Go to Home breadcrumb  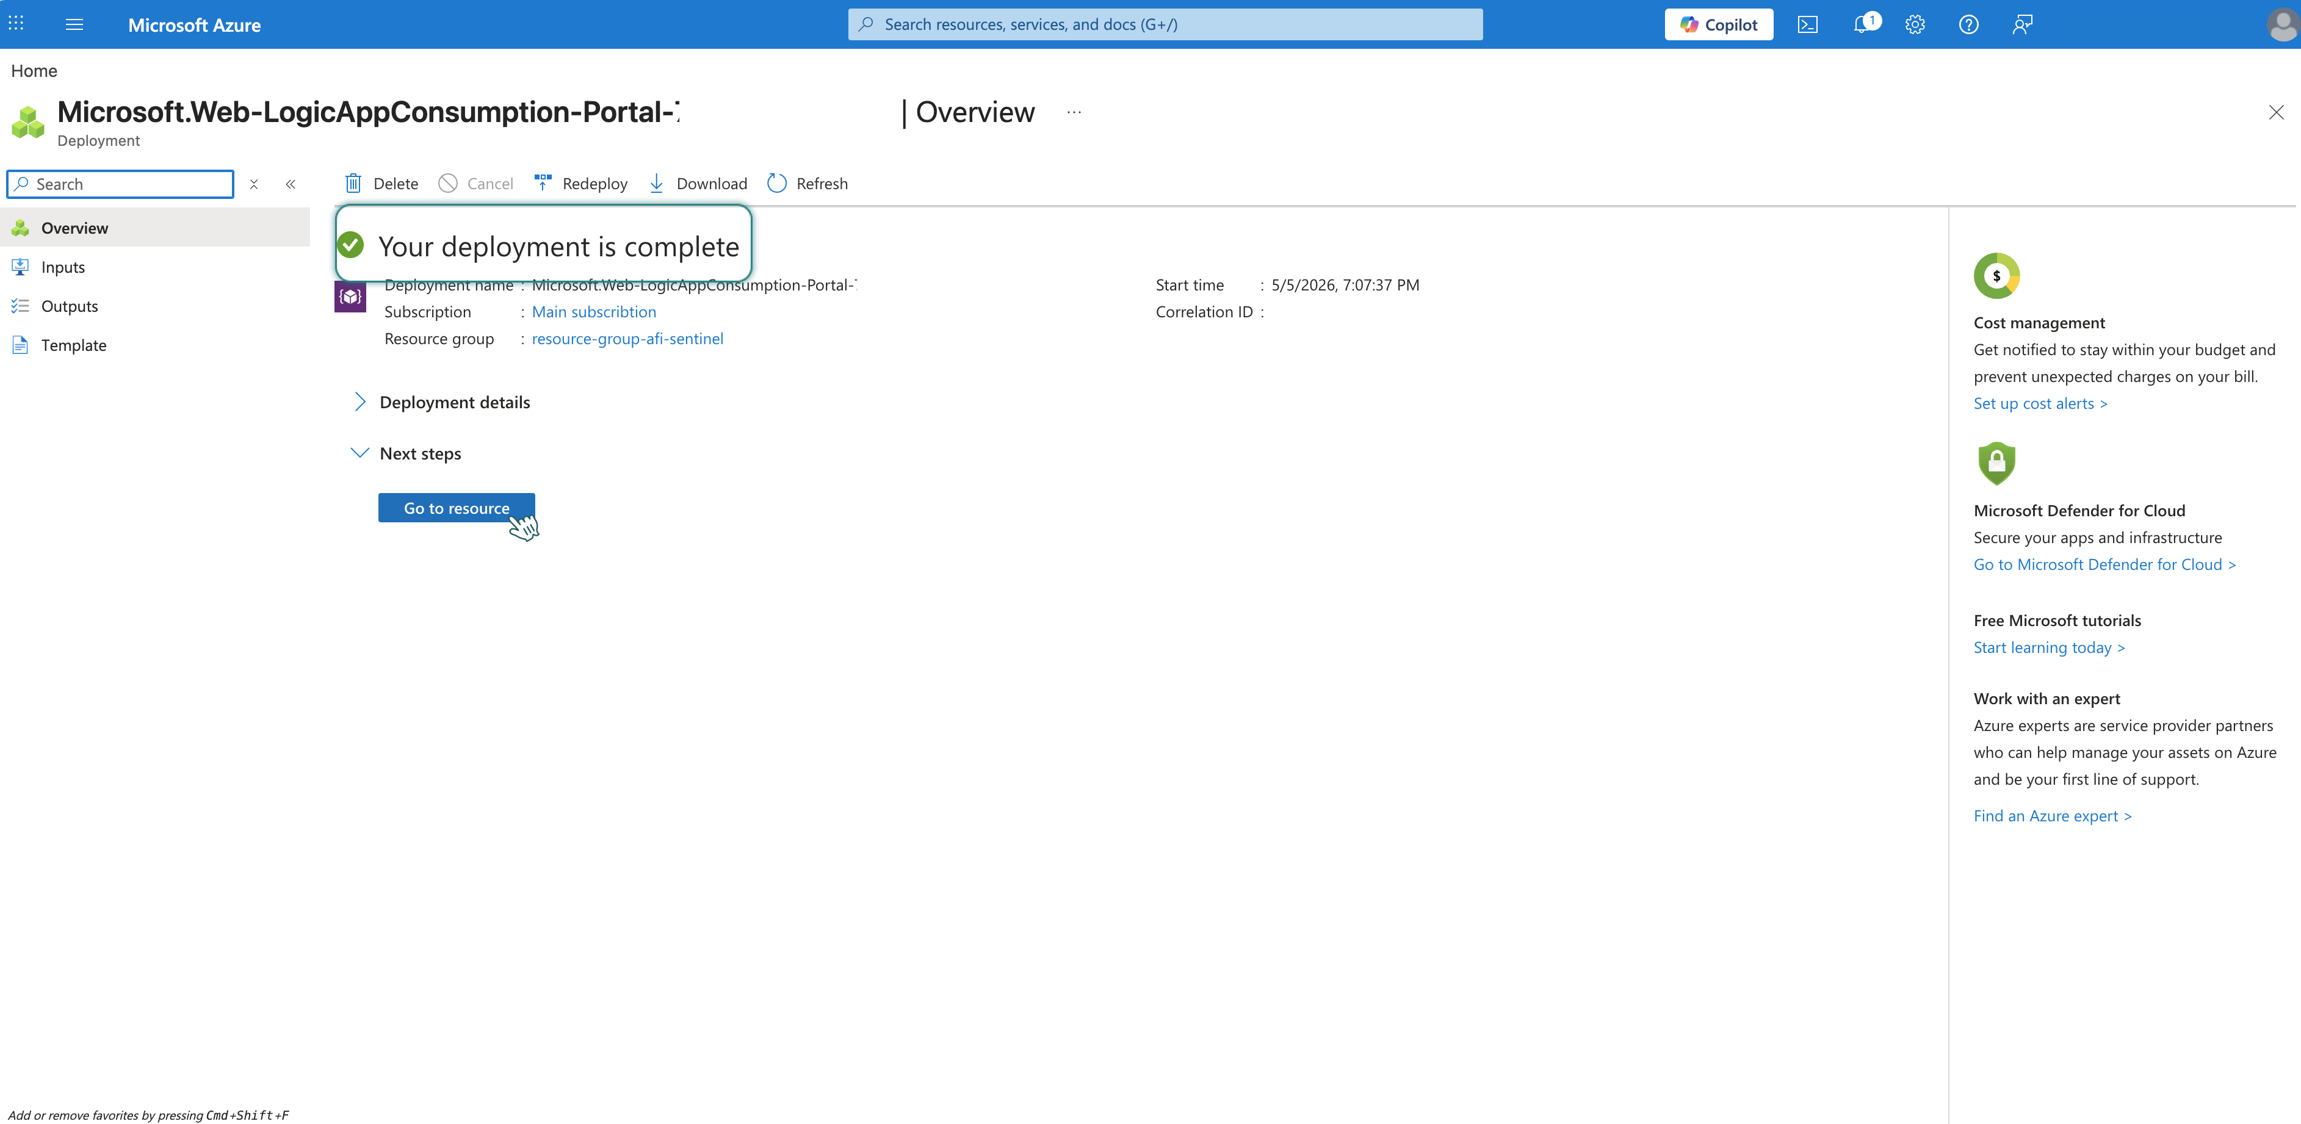click(x=34, y=71)
